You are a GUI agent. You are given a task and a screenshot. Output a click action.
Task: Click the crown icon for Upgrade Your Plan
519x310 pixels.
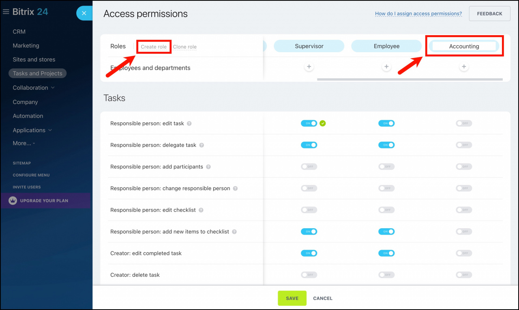(13, 201)
